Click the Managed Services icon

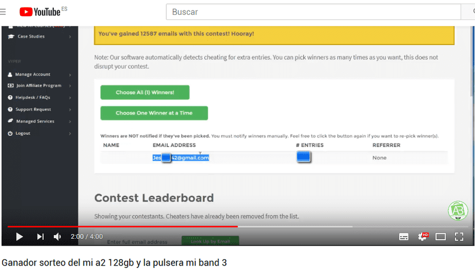click(x=11, y=121)
